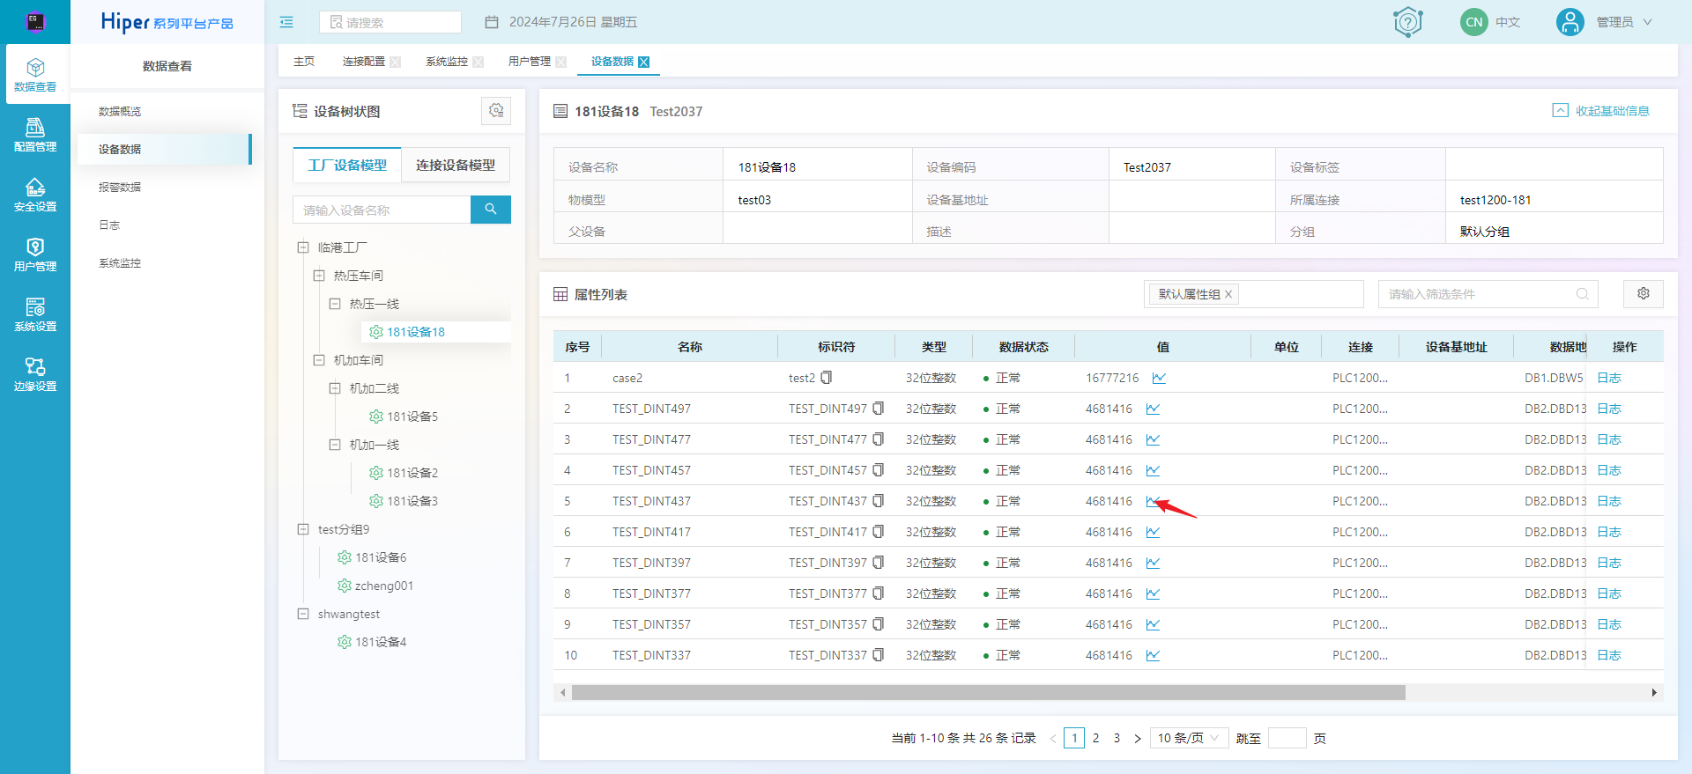The width and height of the screenshot is (1692, 774).
Task: Close the 设备数据 tab
Action: point(644,62)
